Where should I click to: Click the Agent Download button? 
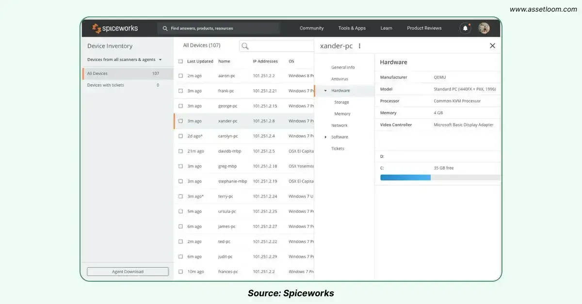click(x=128, y=272)
